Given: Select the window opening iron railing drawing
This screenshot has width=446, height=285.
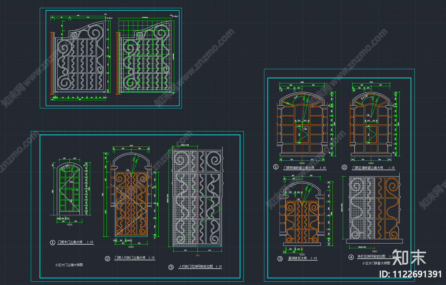Looking at the screenshot, I should pos(302,214).
